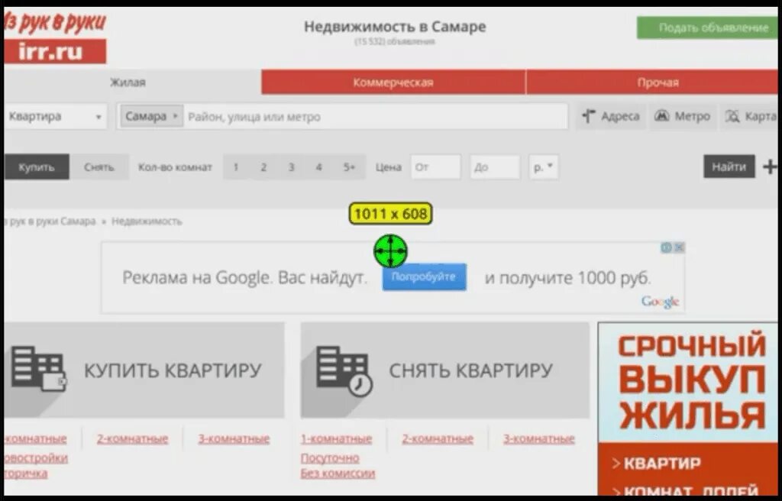Open the currency р. dropdown
Viewport: 782px width, 501px height.
tap(544, 167)
